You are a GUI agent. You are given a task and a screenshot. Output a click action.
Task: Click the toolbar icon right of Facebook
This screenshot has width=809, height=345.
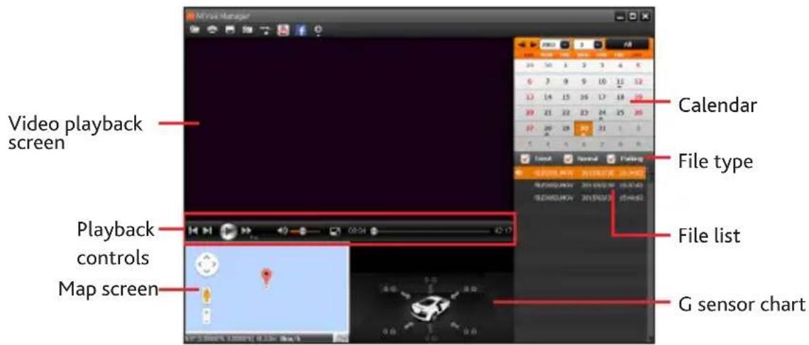[x=318, y=30]
